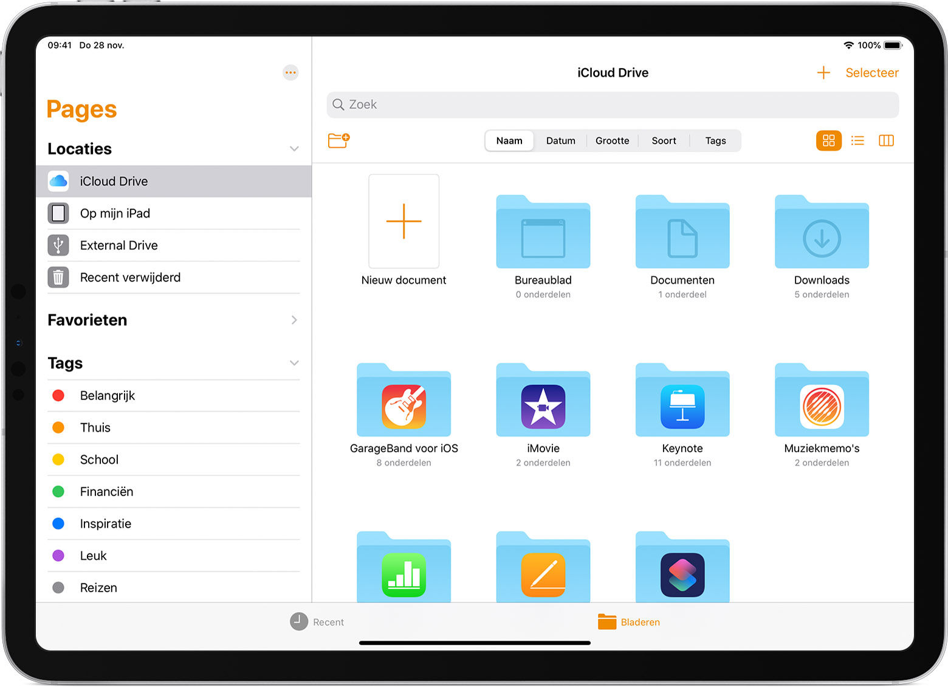Collapse the Locaties section
Screen dimensions: 948x687
click(x=294, y=149)
